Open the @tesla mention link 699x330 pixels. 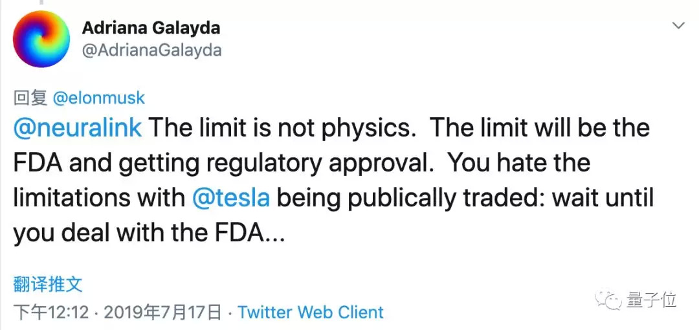231,197
